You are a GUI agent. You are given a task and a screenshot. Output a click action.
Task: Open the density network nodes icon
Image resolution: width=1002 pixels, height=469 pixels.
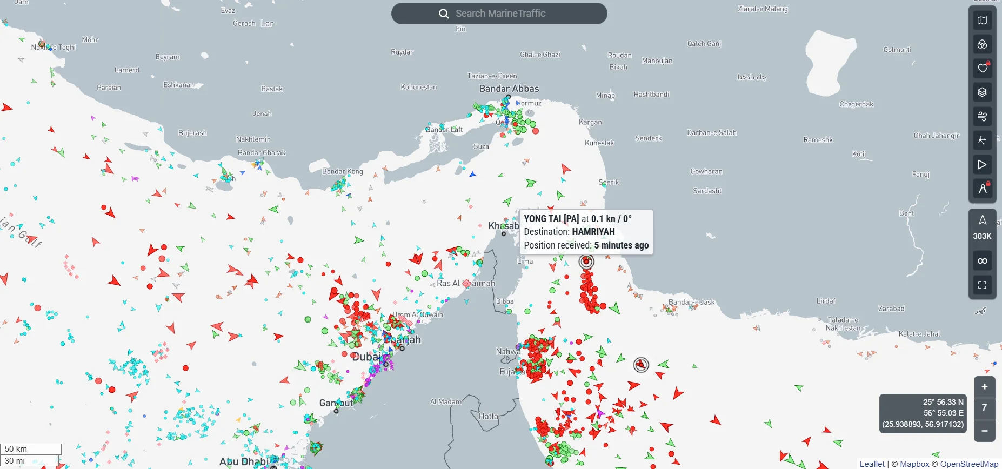[982, 140]
